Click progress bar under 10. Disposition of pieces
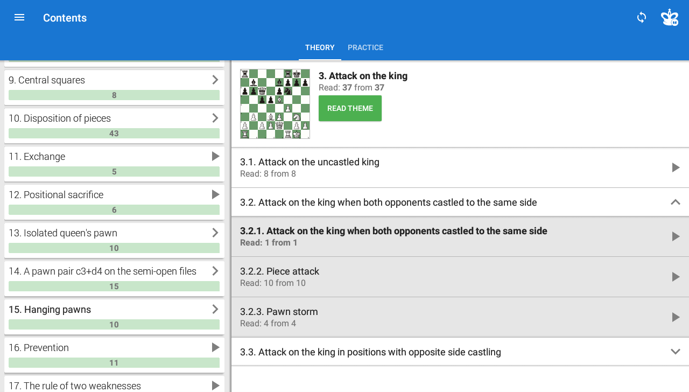Screen dimensions: 689x392 click(x=114, y=134)
